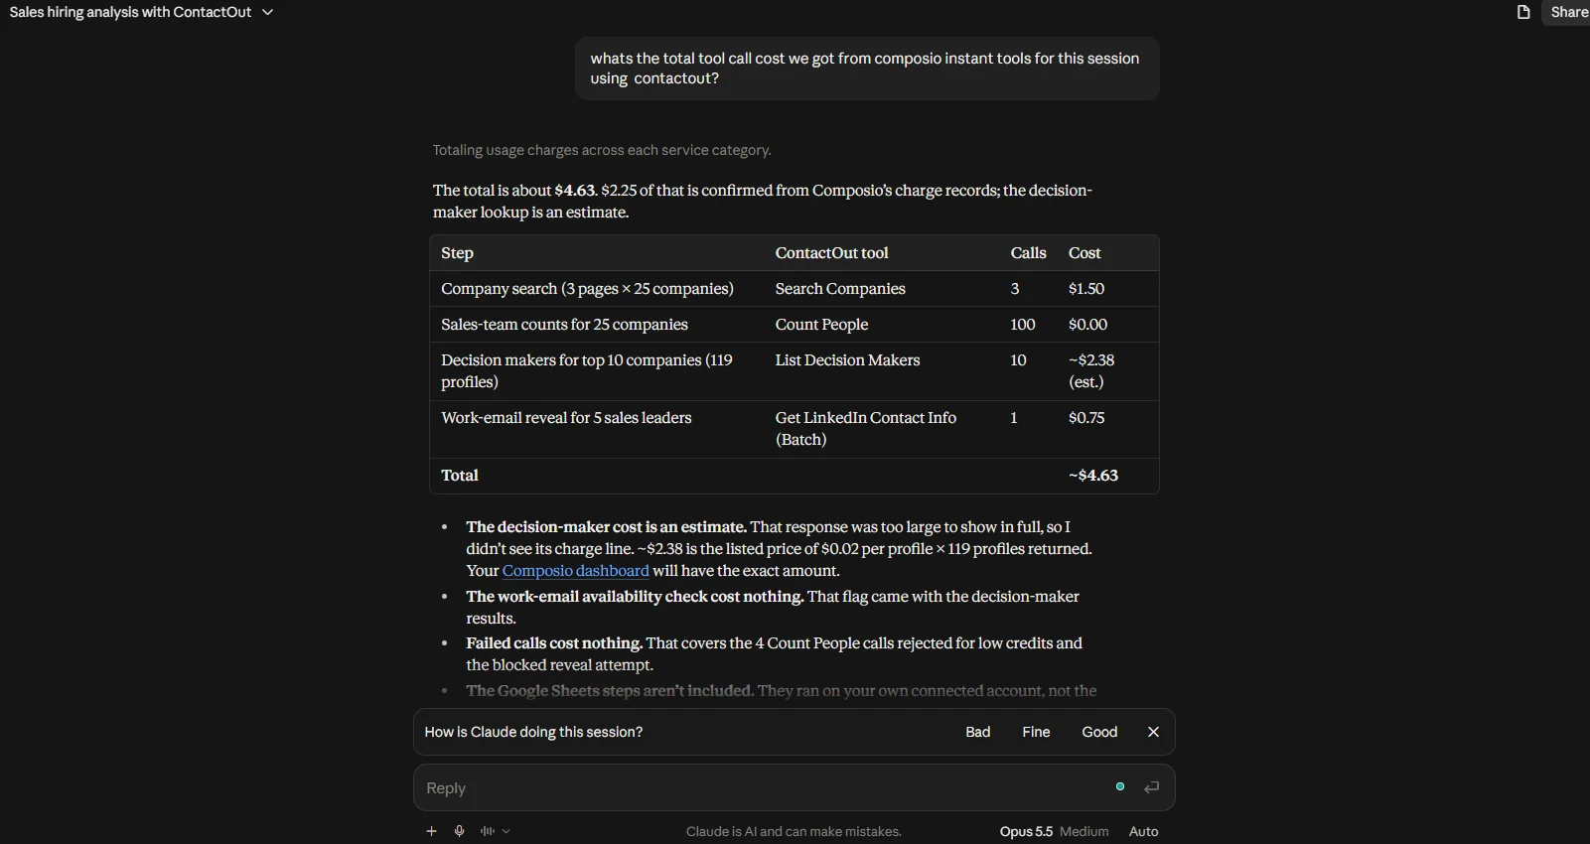Toggle the Auto mode option
Image resolution: width=1590 pixels, height=844 pixels.
click(x=1143, y=831)
